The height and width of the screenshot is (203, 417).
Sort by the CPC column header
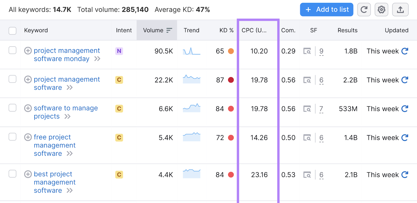(x=254, y=30)
